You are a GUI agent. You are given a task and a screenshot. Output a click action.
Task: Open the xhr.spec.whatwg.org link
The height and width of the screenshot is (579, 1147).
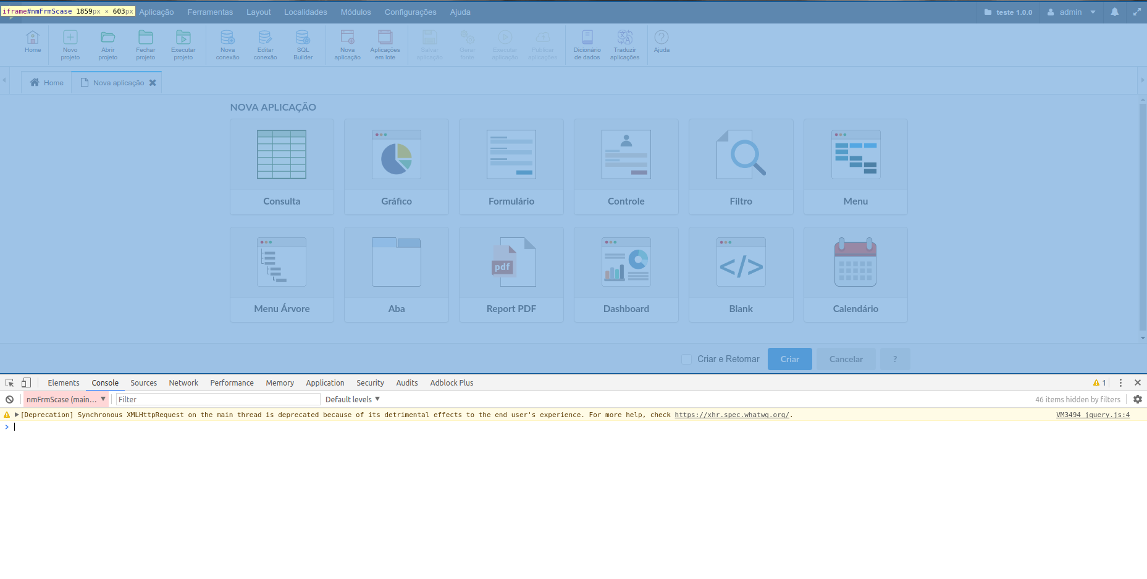[x=731, y=415]
